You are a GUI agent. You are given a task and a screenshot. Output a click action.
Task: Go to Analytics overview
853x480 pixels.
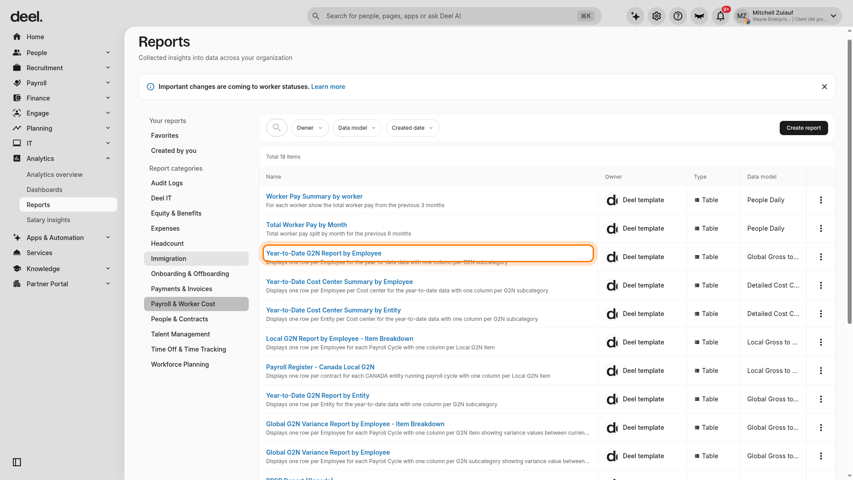[55, 175]
